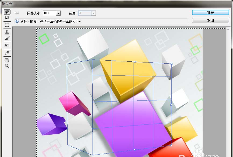Choose the Eyedropper tool

[x=7, y=53]
